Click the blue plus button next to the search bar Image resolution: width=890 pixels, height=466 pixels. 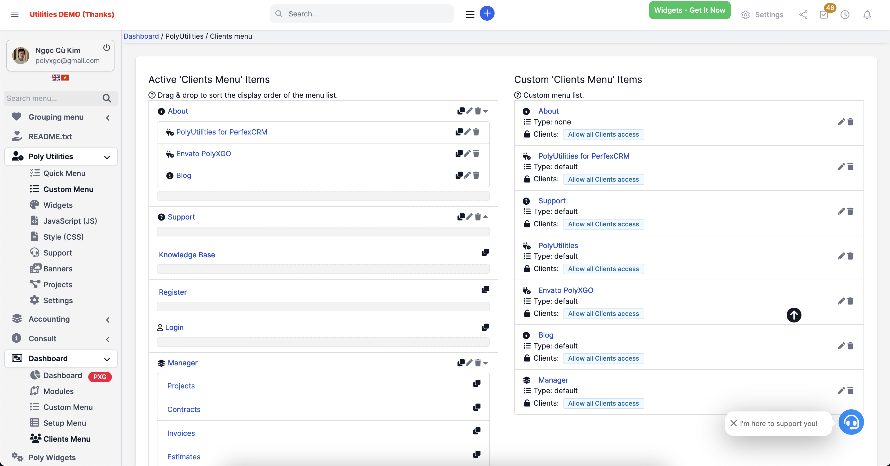point(487,14)
